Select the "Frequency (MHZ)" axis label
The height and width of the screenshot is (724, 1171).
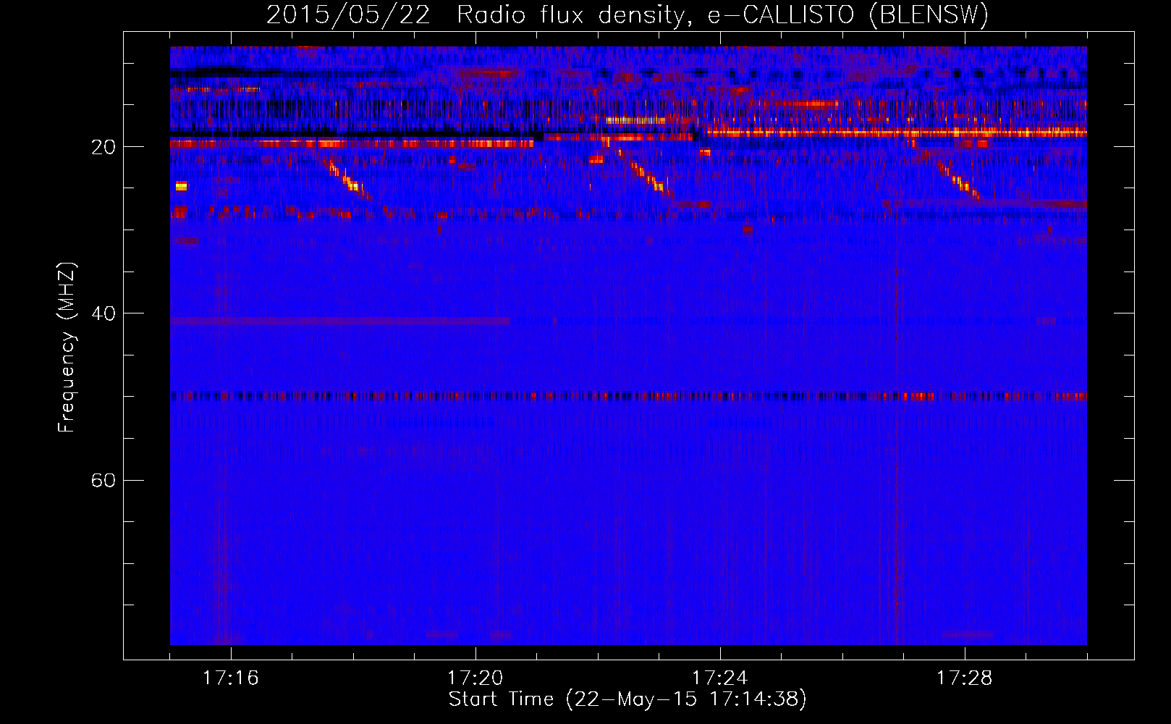[67, 348]
